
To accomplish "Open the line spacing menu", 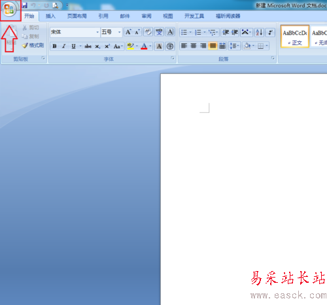I will (235, 46).
